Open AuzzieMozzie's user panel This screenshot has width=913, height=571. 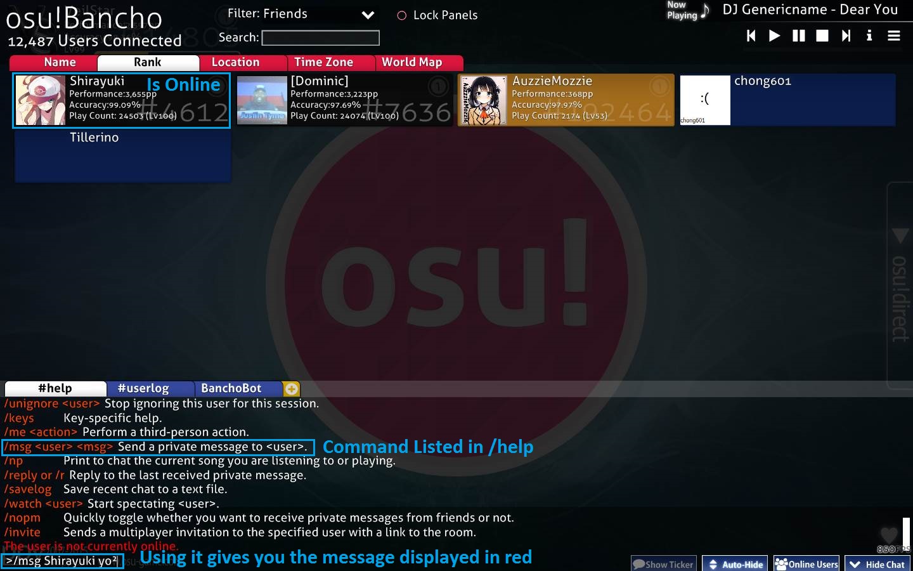[x=566, y=100]
